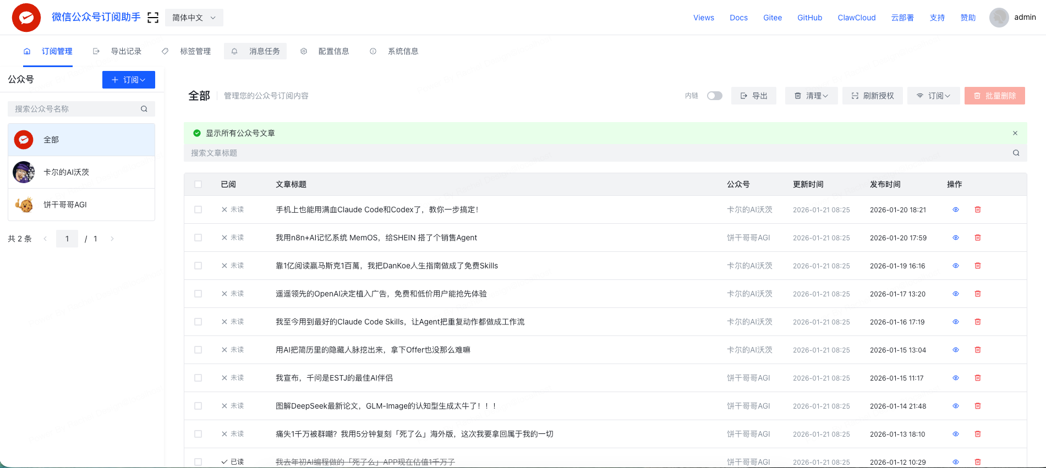Click the red app logo in header
This screenshot has width=1046, height=468.
pyautogui.click(x=26, y=18)
